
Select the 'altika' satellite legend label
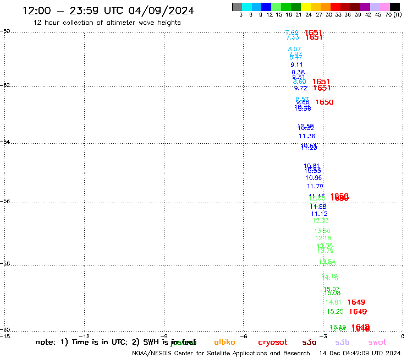coord(224,342)
